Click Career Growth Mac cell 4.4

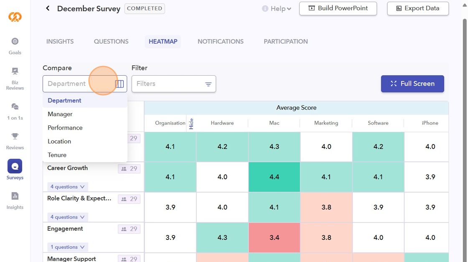pyautogui.click(x=274, y=177)
